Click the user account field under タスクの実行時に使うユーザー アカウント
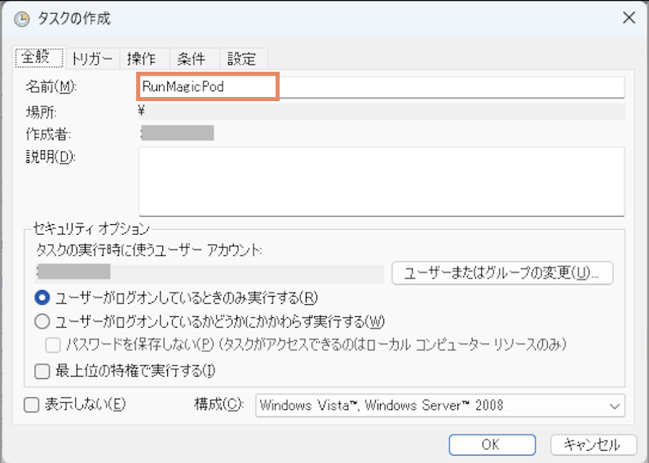The width and height of the screenshot is (649, 463). [210, 274]
